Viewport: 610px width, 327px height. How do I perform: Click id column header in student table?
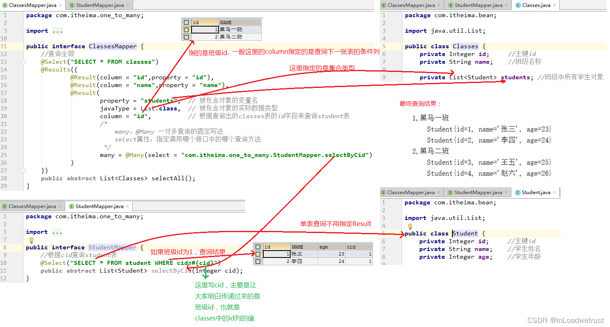(x=277, y=247)
